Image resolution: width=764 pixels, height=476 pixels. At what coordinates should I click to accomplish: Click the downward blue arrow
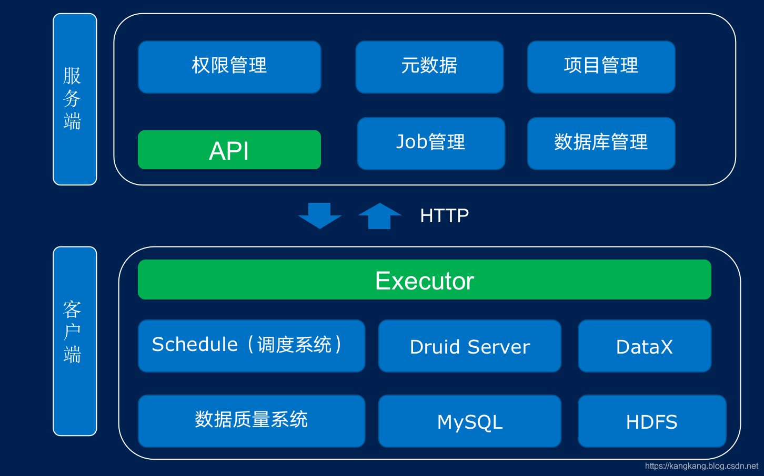click(320, 216)
